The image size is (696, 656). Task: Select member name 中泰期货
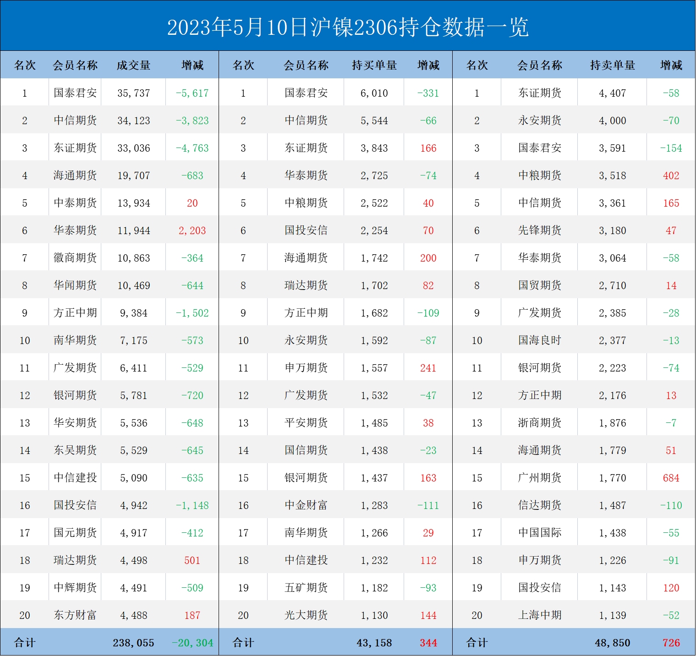pyautogui.click(x=75, y=202)
